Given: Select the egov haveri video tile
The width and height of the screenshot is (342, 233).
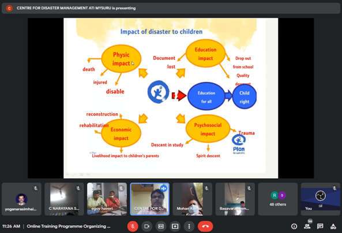Looking at the screenshot, I should (x=107, y=199).
